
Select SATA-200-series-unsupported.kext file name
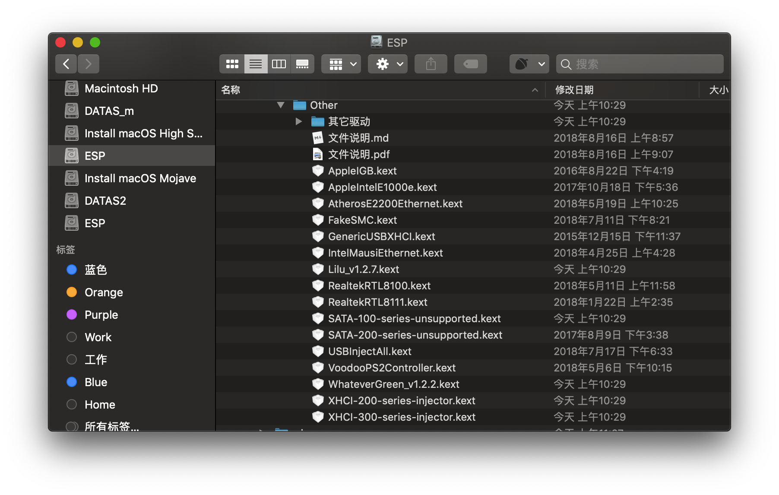click(x=415, y=335)
